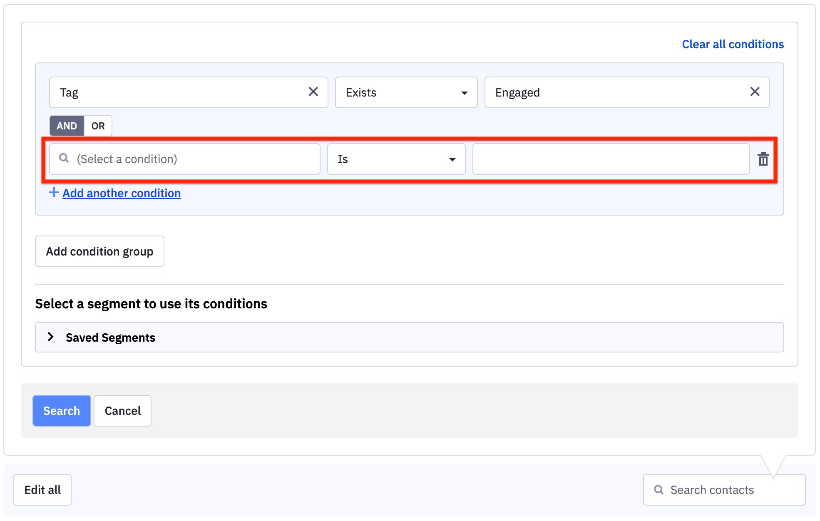The height and width of the screenshot is (521, 820).
Task: Click the plus icon beside Add another condition
Action: tap(54, 192)
